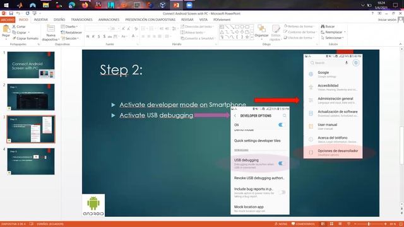Switch to the TRANSICIONES tab

(81, 20)
